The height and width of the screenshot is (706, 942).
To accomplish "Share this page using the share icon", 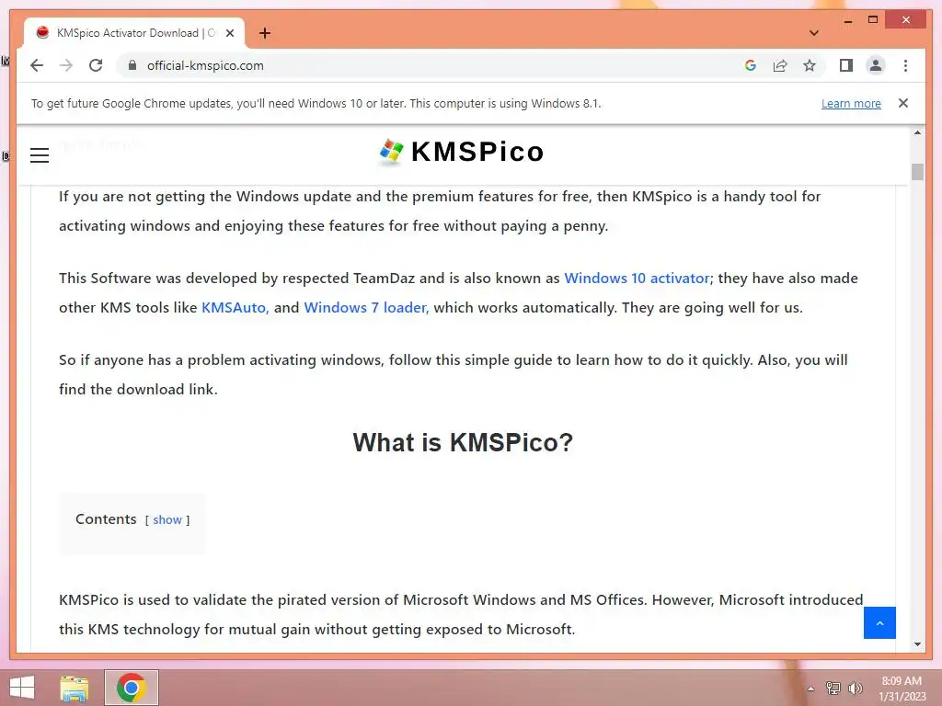I will coord(780,65).
